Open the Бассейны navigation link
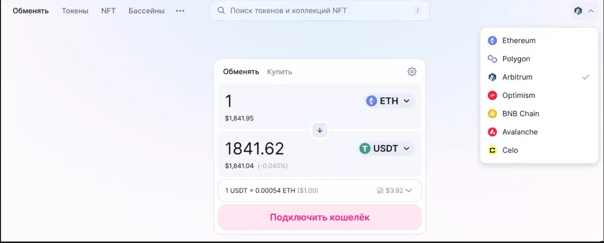 pos(146,11)
